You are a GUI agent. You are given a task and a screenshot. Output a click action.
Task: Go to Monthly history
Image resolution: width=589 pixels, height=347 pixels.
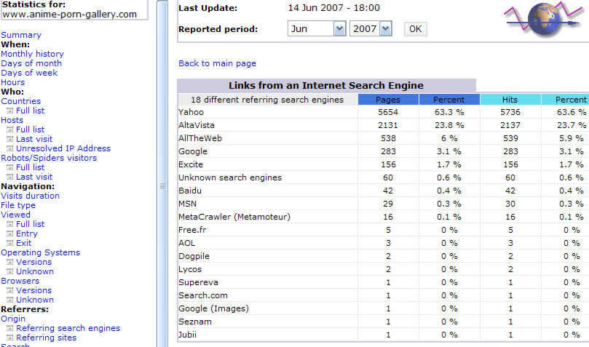(x=32, y=54)
